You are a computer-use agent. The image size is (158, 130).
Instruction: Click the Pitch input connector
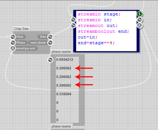[13, 37]
